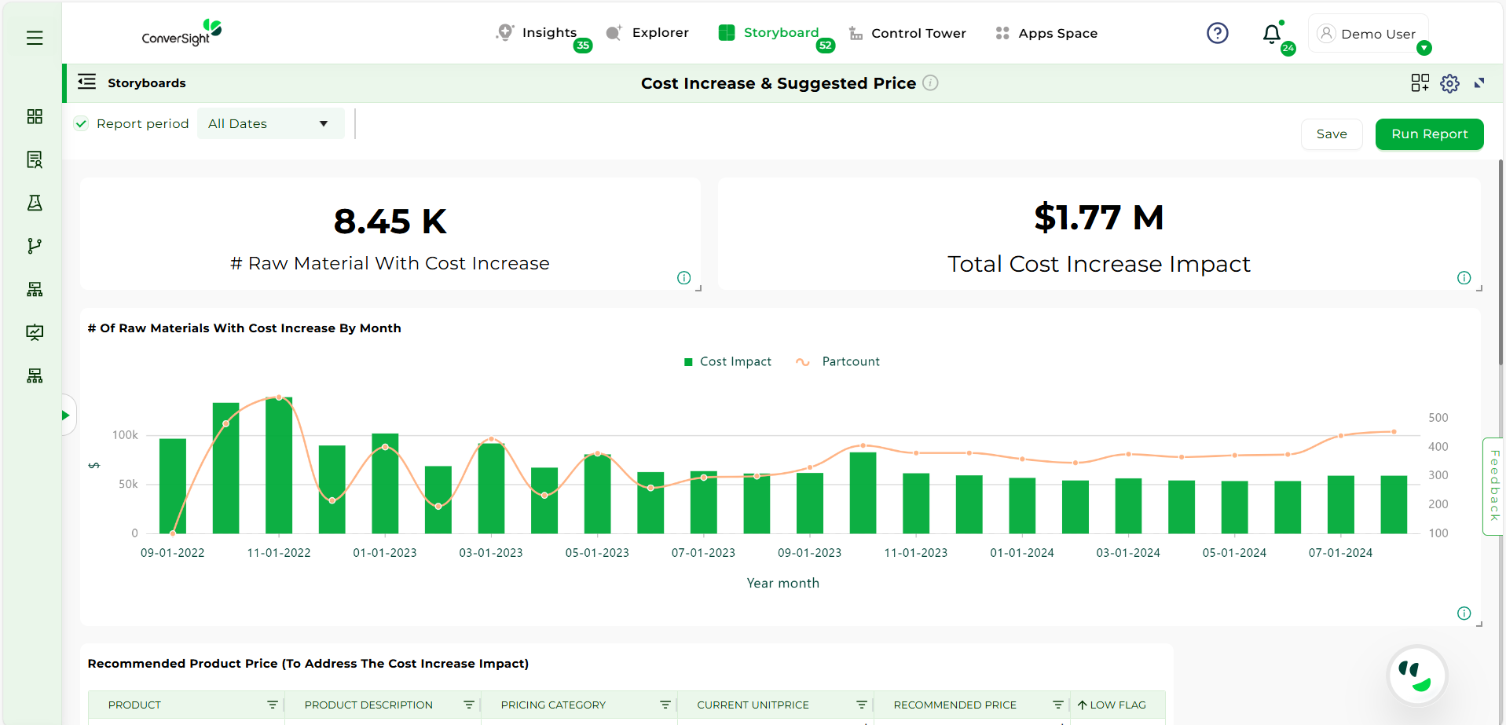Image resolution: width=1506 pixels, height=725 pixels.
Task: Expand the left side panel arrow
Action: (x=66, y=415)
